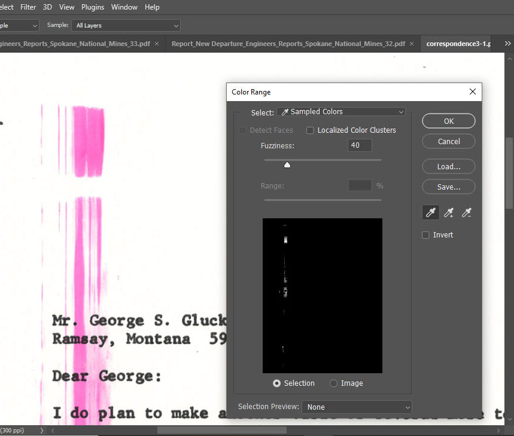The image size is (514, 436).
Task: Open status bar info arrow next to 300 ppi
Action: click(42, 430)
